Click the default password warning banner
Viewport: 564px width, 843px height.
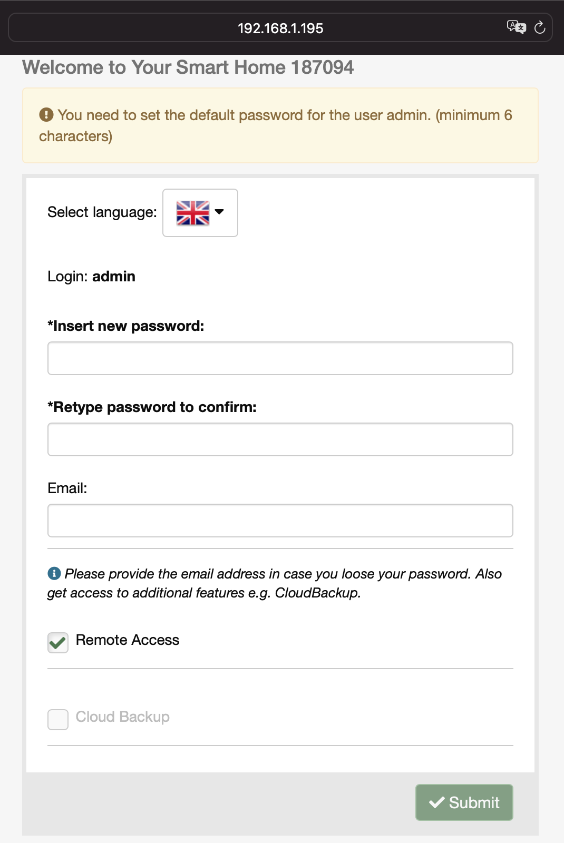pyautogui.click(x=280, y=125)
